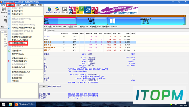
Task: Click the 系统迁移 toolbar icon
Action: pyautogui.click(x=65, y=10)
